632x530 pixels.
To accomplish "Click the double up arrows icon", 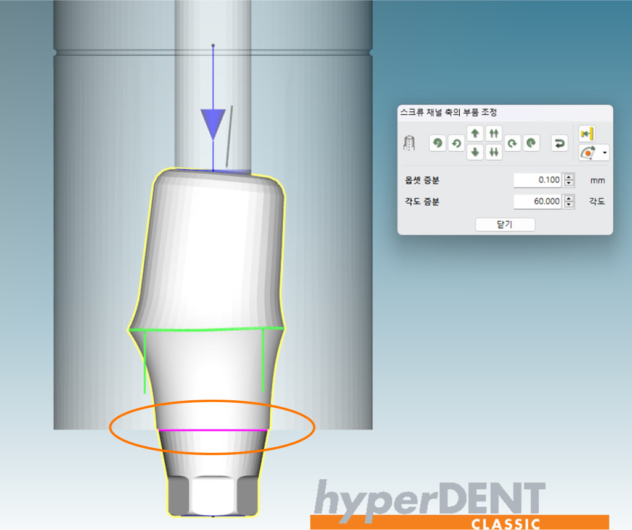I will point(493,133).
